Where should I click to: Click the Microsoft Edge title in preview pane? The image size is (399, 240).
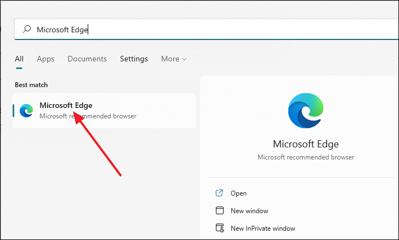point(306,144)
